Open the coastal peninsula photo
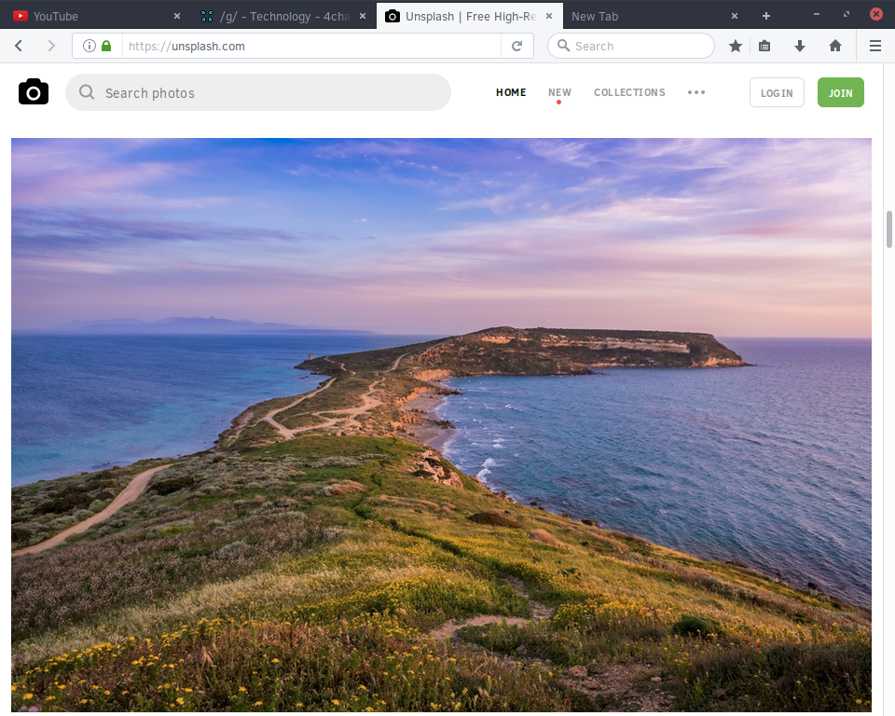This screenshot has width=895, height=716. click(441, 425)
